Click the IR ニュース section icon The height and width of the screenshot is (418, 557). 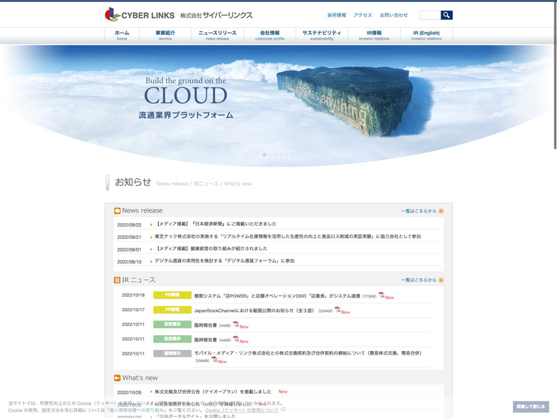click(117, 280)
